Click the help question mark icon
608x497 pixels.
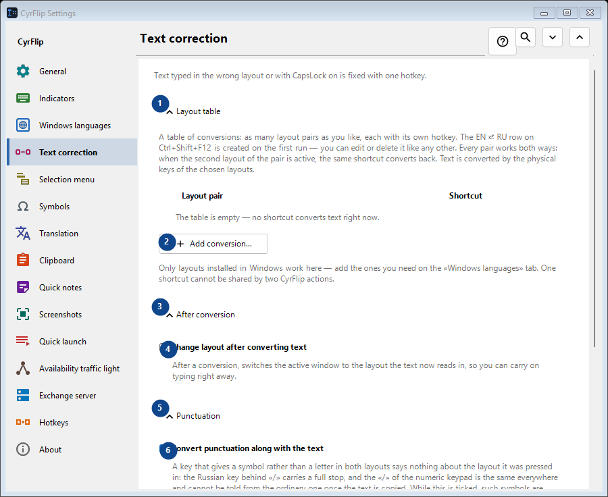click(x=503, y=41)
